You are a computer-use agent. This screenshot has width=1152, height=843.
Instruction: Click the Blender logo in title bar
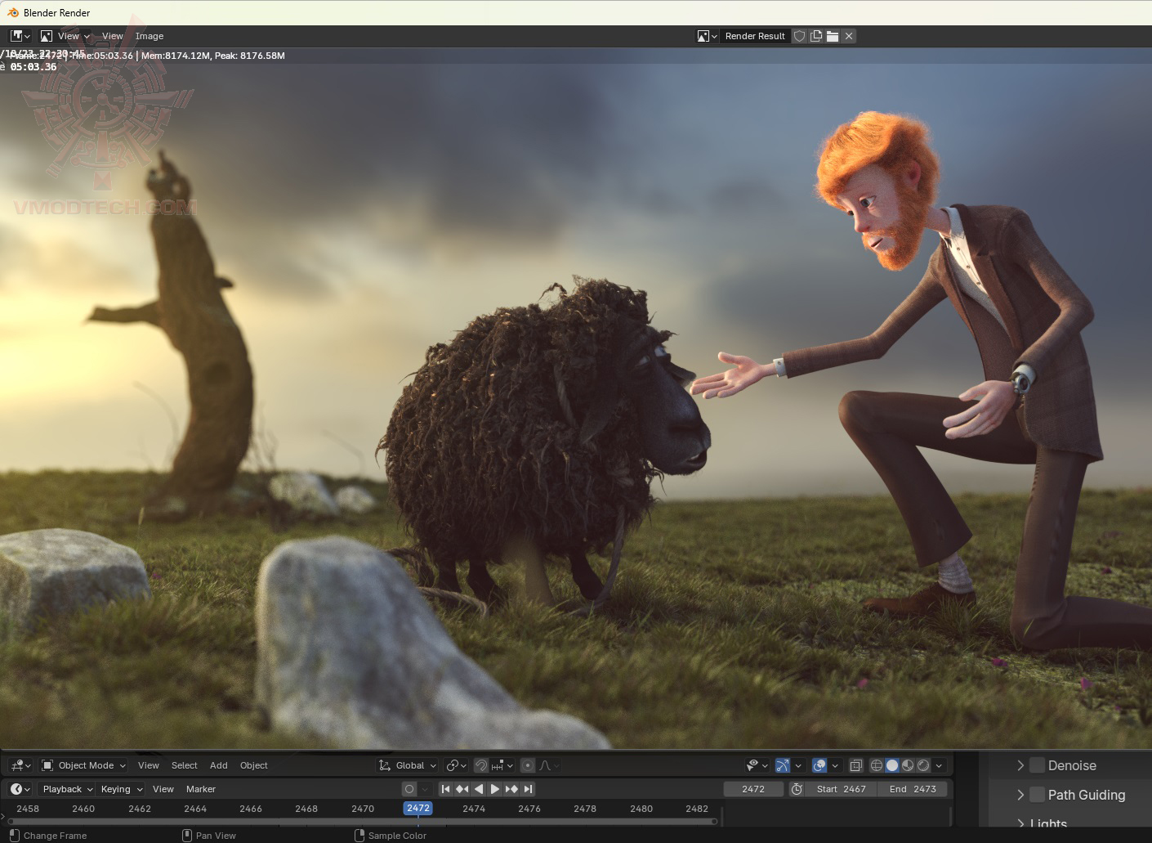(13, 12)
